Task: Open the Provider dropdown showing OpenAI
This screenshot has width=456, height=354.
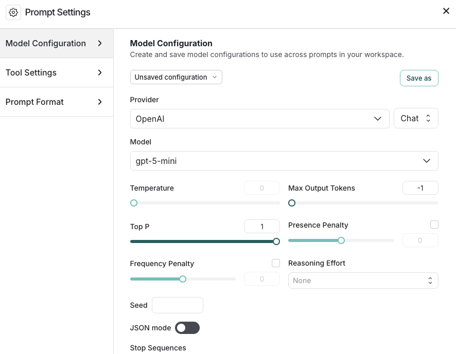Action: pyautogui.click(x=260, y=118)
